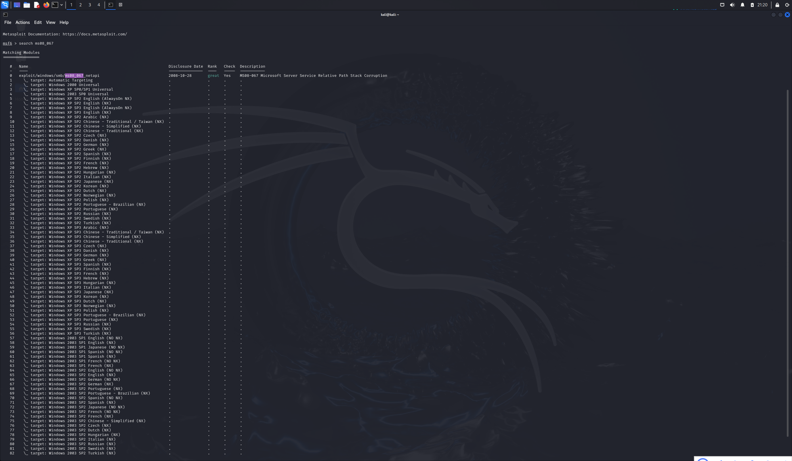This screenshot has width=792, height=461.
Task: Click the 'Matching Modules' heading
Action: pos(21,52)
